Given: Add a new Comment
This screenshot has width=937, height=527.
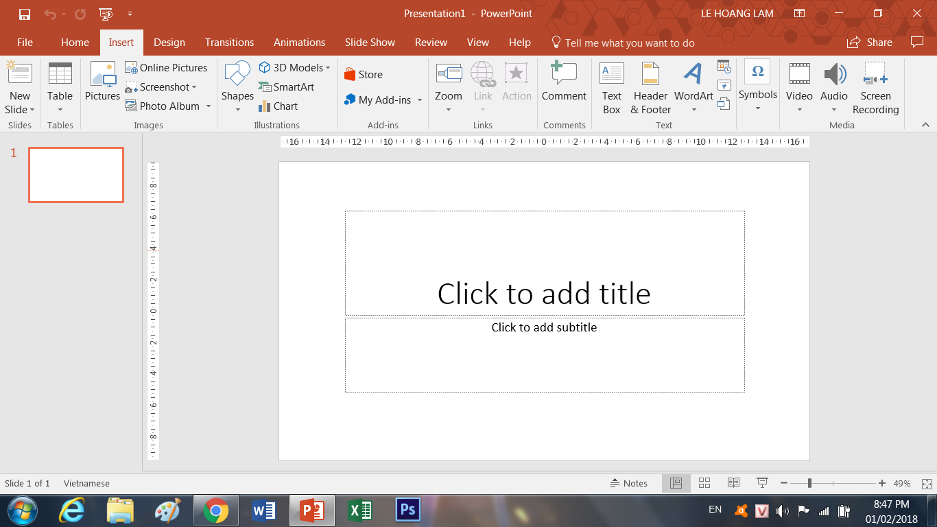Looking at the screenshot, I should click(x=564, y=82).
